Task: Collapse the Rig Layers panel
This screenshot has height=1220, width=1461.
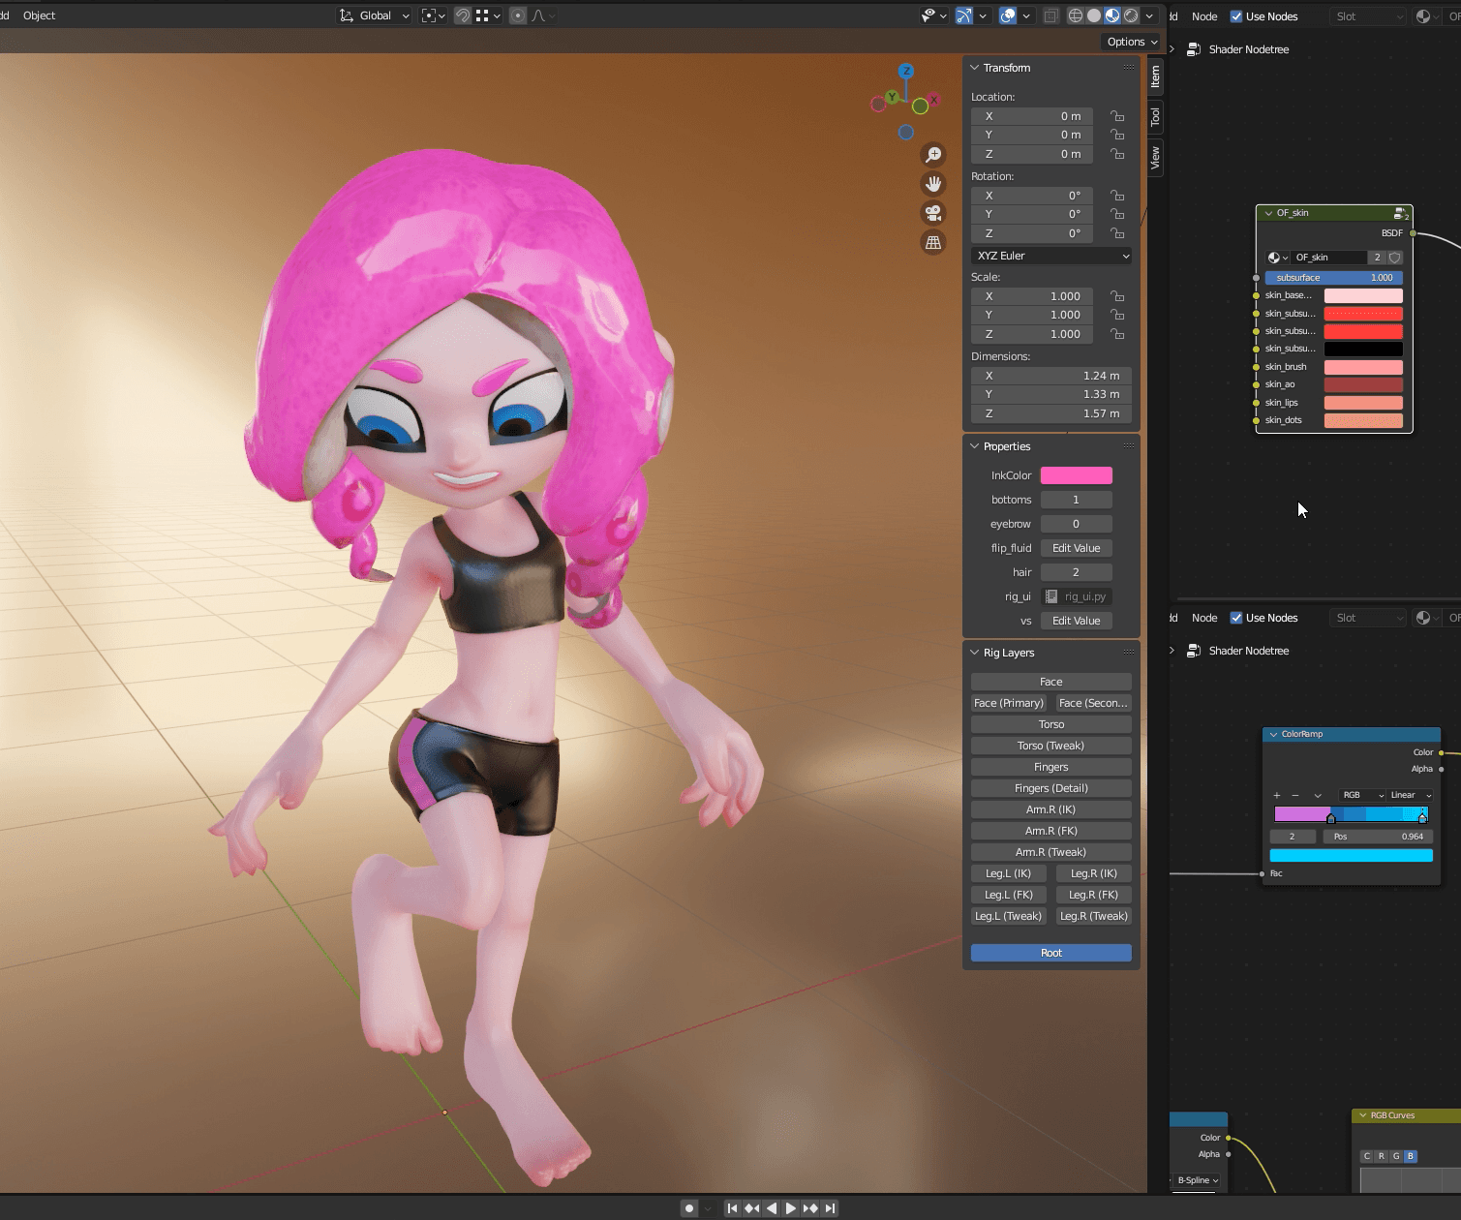Action: [x=975, y=653]
